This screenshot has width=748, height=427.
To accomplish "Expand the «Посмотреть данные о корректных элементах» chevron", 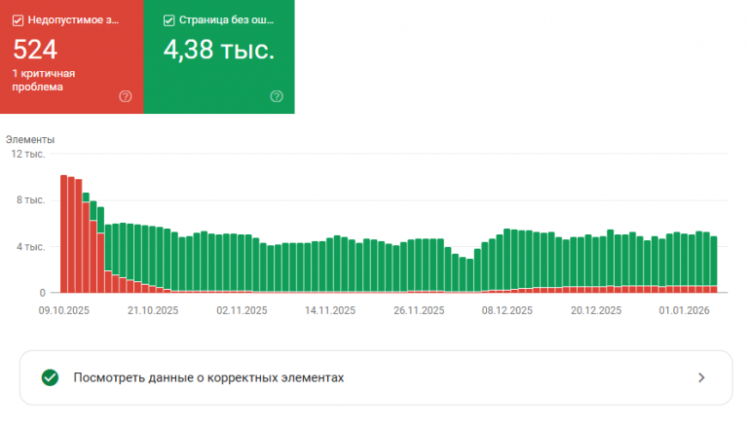I will [x=701, y=378].
